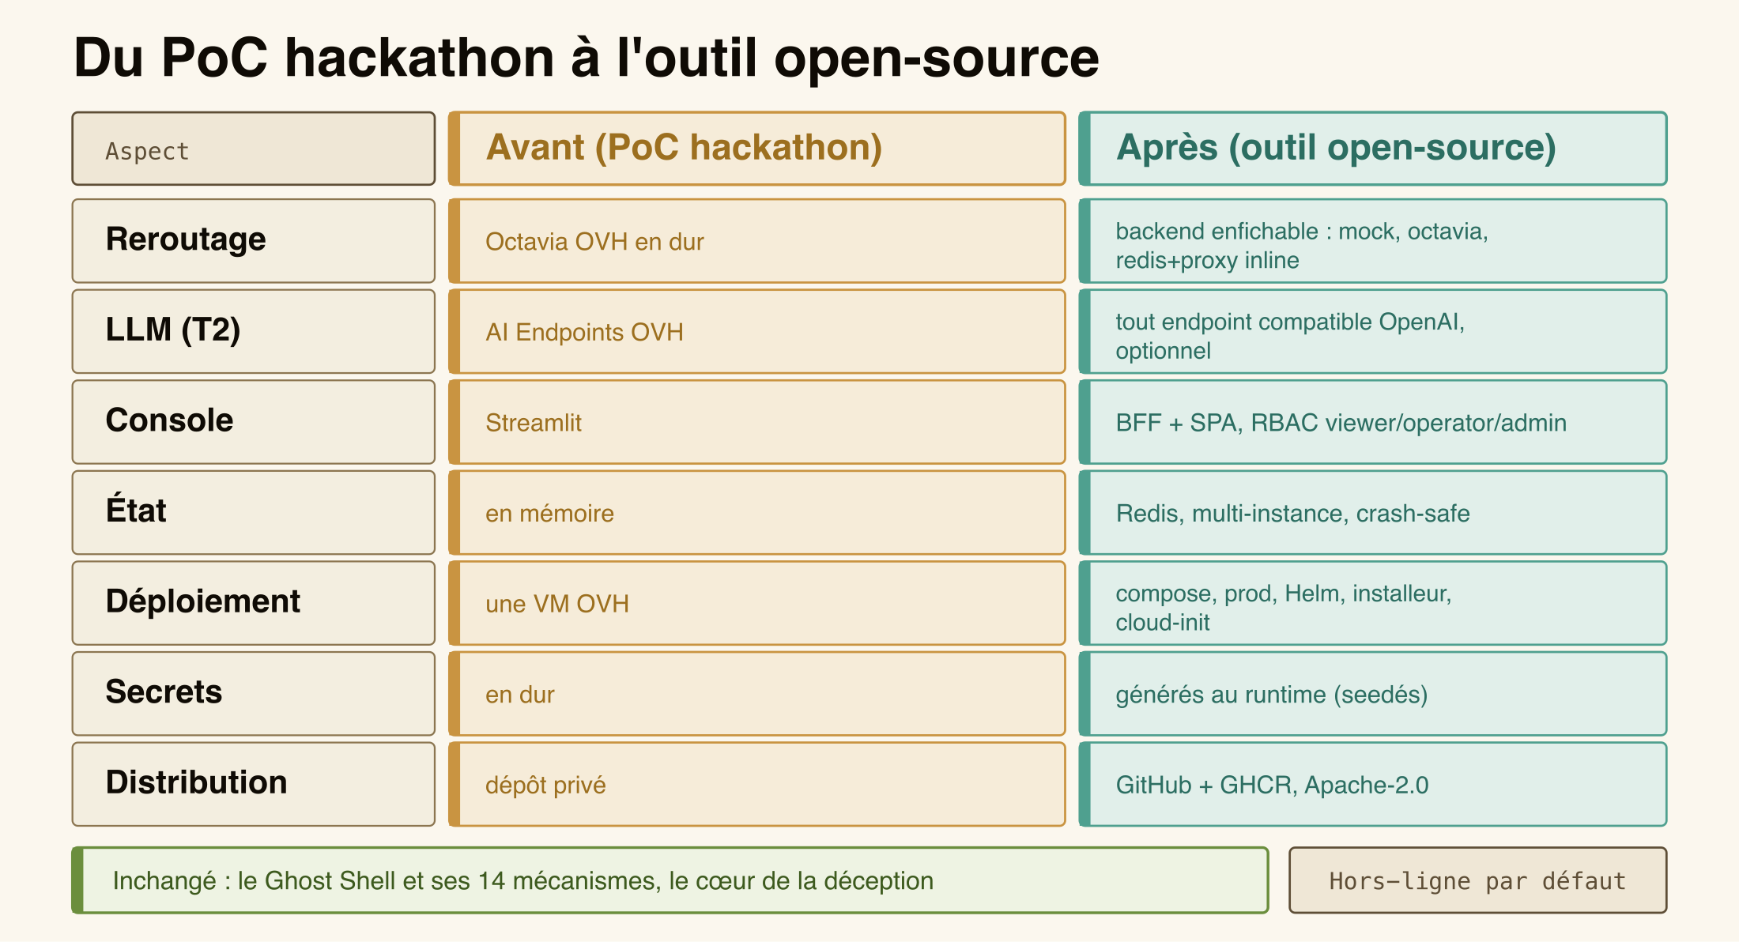Click the 'Streamlit' cell
This screenshot has height=942, width=1739.
tap(756, 422)
